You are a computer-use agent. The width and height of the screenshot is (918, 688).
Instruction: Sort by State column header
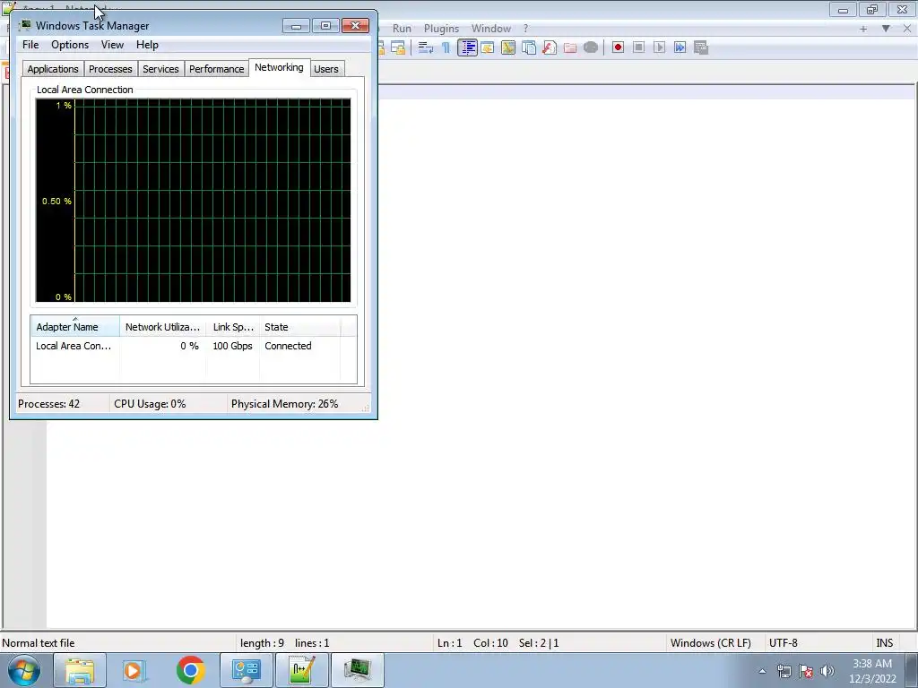point(299,327)
